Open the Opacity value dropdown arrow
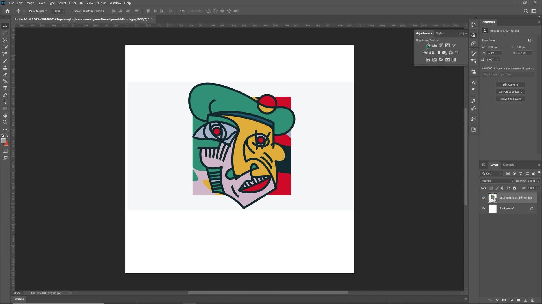 [x=538, y=181]
